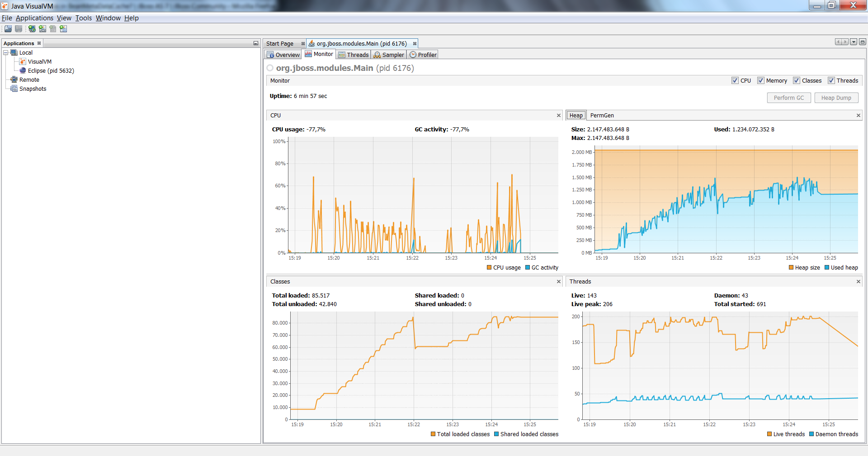The image size is (868, 456).
Task: Click the Total loaded classes legend swatch
Action: pyautogui.click(x=433, y=434)
